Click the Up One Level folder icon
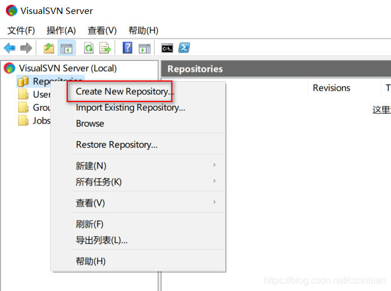The width and height of the screenshot is (391, 291). [49, 48]
